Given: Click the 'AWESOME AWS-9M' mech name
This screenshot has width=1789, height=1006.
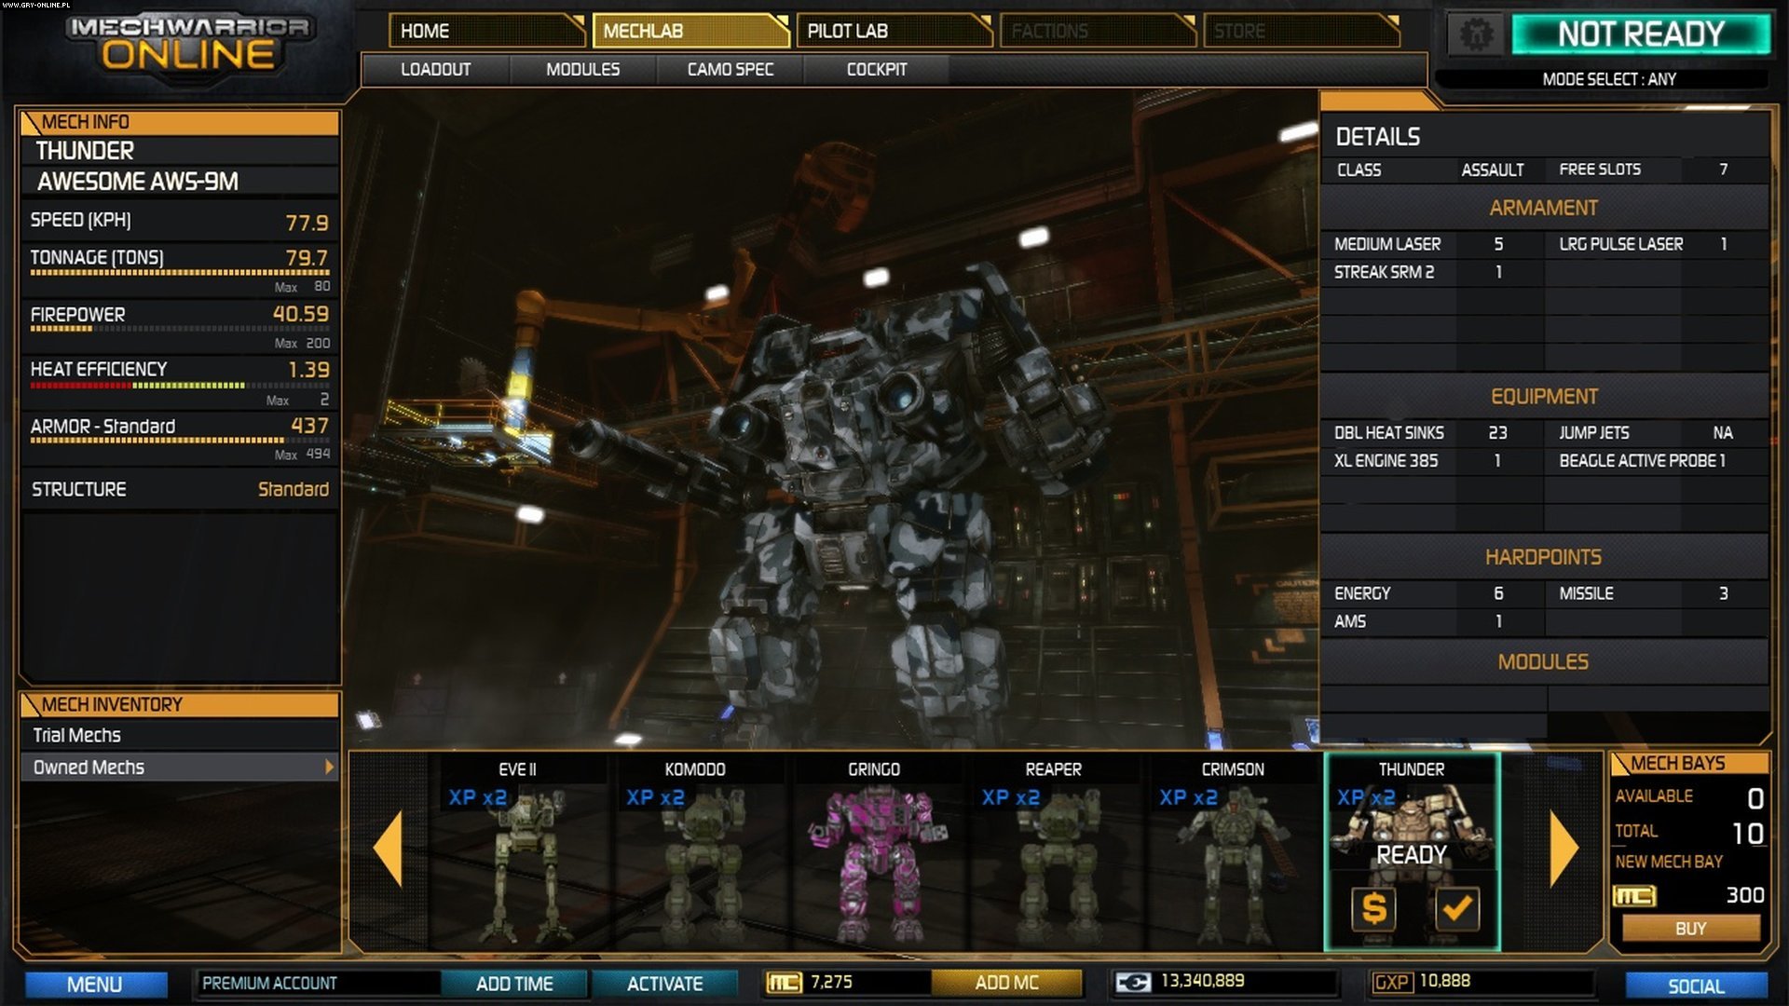Looking at the screenshot, I should [x=138, y=182].
